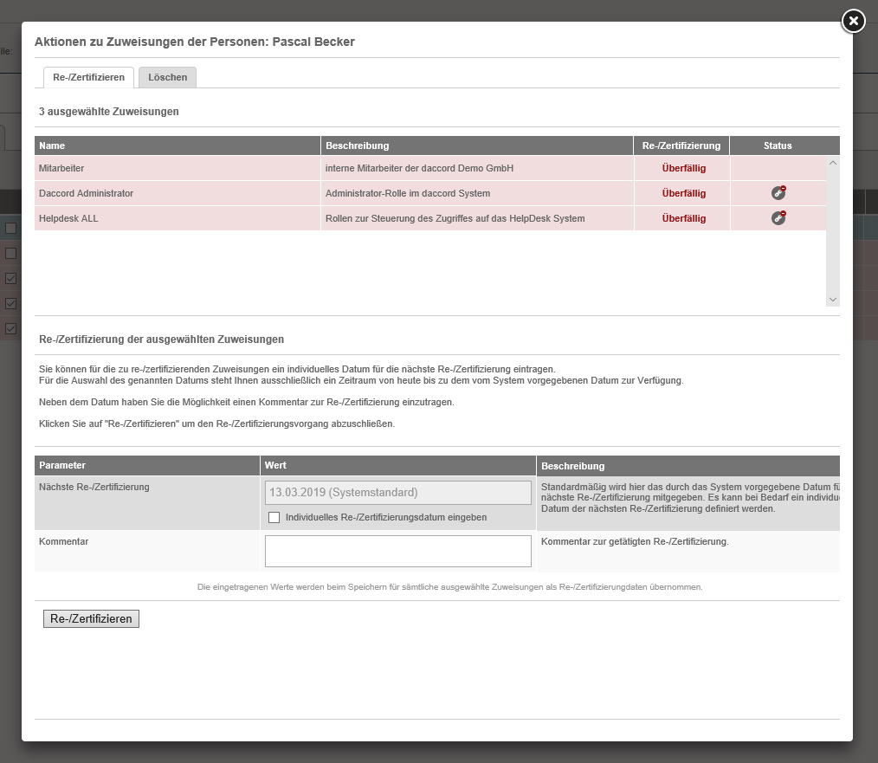
Task: Click scroll up arrow of assignments list
Action: (833, 163)
